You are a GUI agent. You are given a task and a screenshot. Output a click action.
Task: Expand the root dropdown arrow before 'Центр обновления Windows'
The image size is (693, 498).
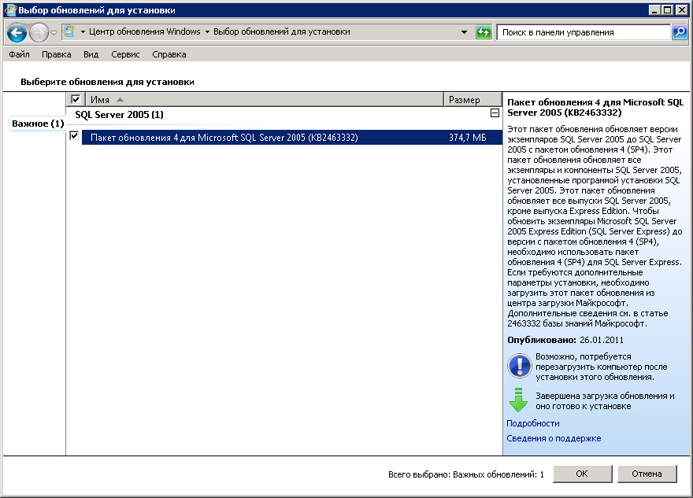83,31
